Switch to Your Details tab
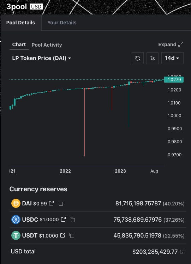 point(62,23)
